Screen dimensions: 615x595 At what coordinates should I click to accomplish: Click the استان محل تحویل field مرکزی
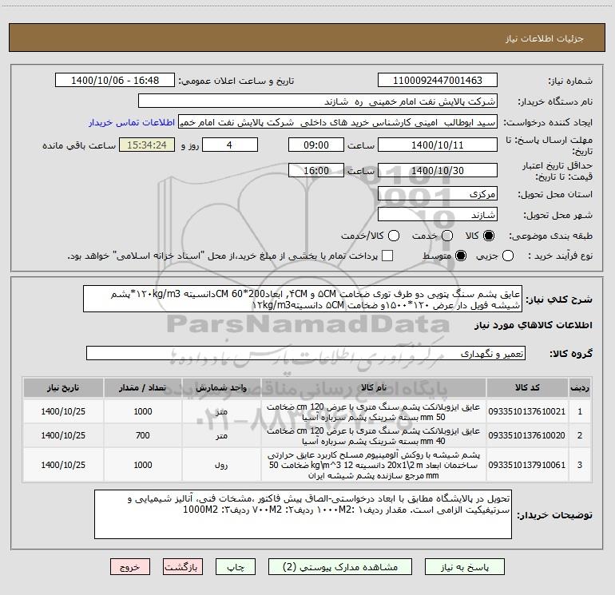438,193
